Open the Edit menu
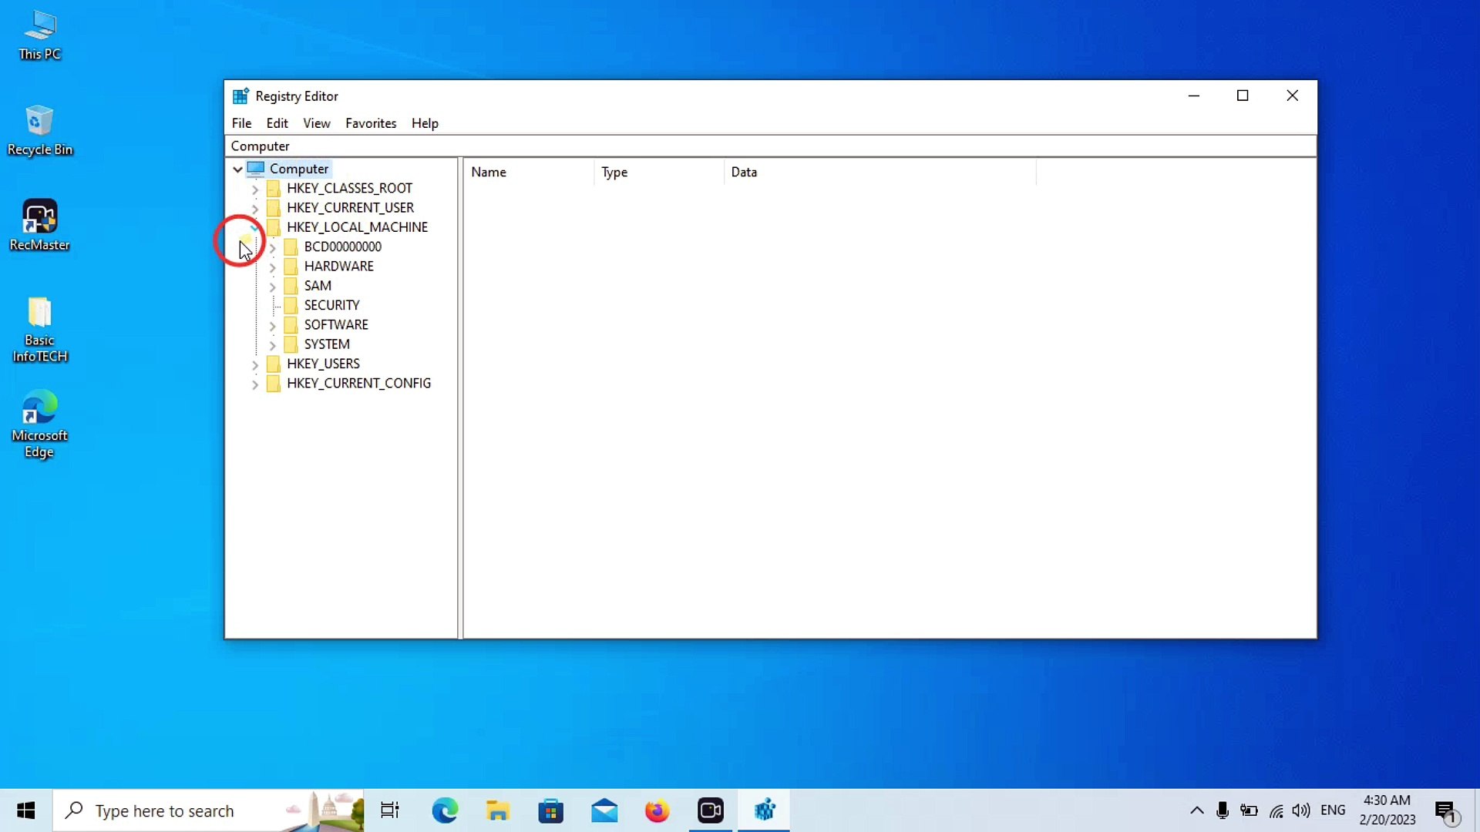1480x832 pixels. coord(277,123)
